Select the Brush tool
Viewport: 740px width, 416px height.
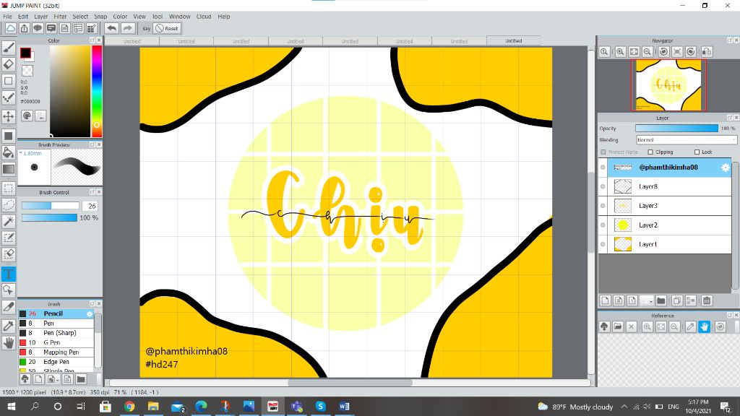tap(9, 47)
